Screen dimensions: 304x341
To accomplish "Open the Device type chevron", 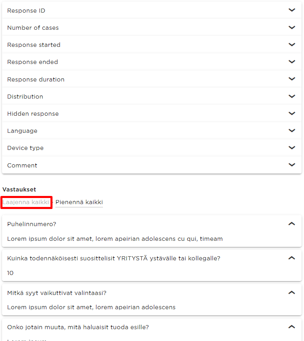I will 292,148.
